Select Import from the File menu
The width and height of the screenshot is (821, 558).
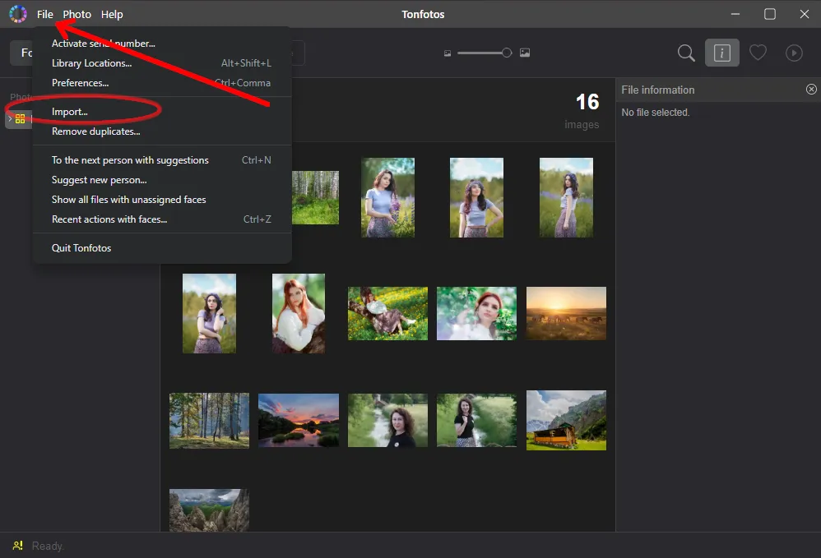tap(69, 111)
